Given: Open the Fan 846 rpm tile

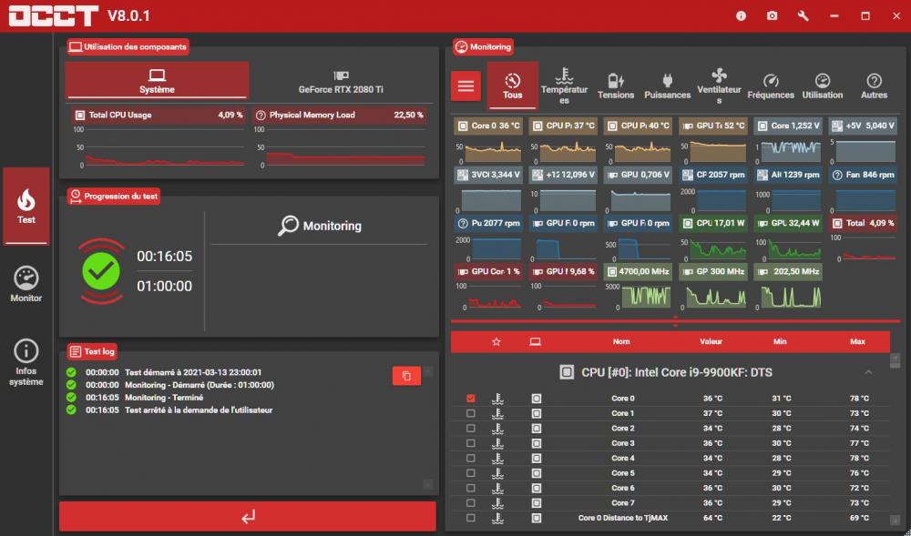Looking at the screenshot, I should [863, 191].
